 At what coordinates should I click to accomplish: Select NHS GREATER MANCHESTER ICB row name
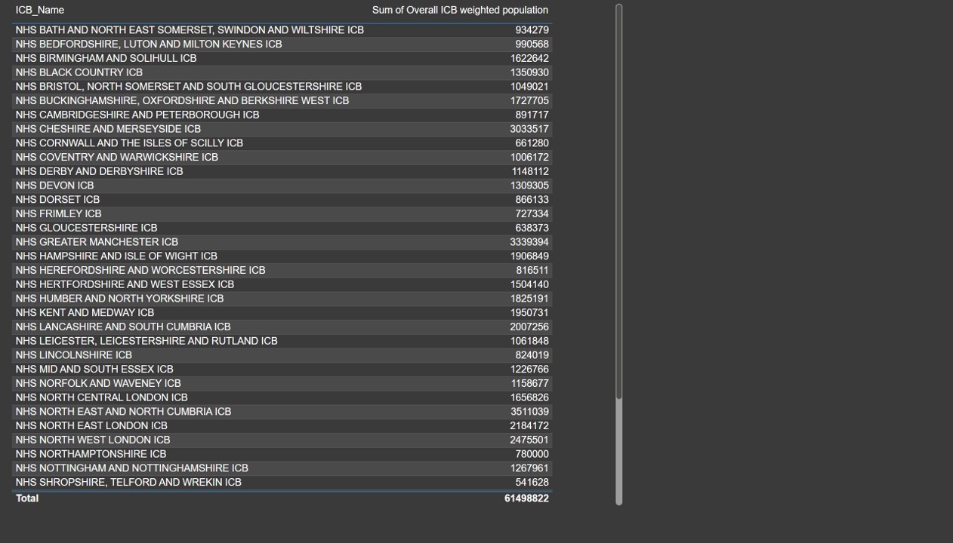[97, 242]
